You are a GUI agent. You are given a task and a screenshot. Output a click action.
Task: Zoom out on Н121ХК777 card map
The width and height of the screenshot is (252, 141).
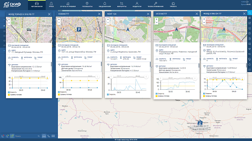tap(157, 23)
